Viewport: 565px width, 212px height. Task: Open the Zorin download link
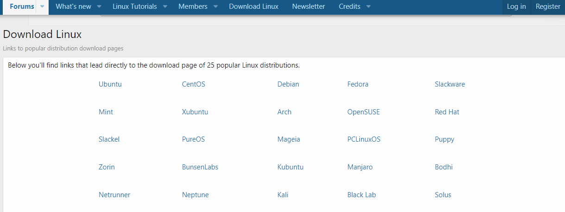click(x=107, y=167)
